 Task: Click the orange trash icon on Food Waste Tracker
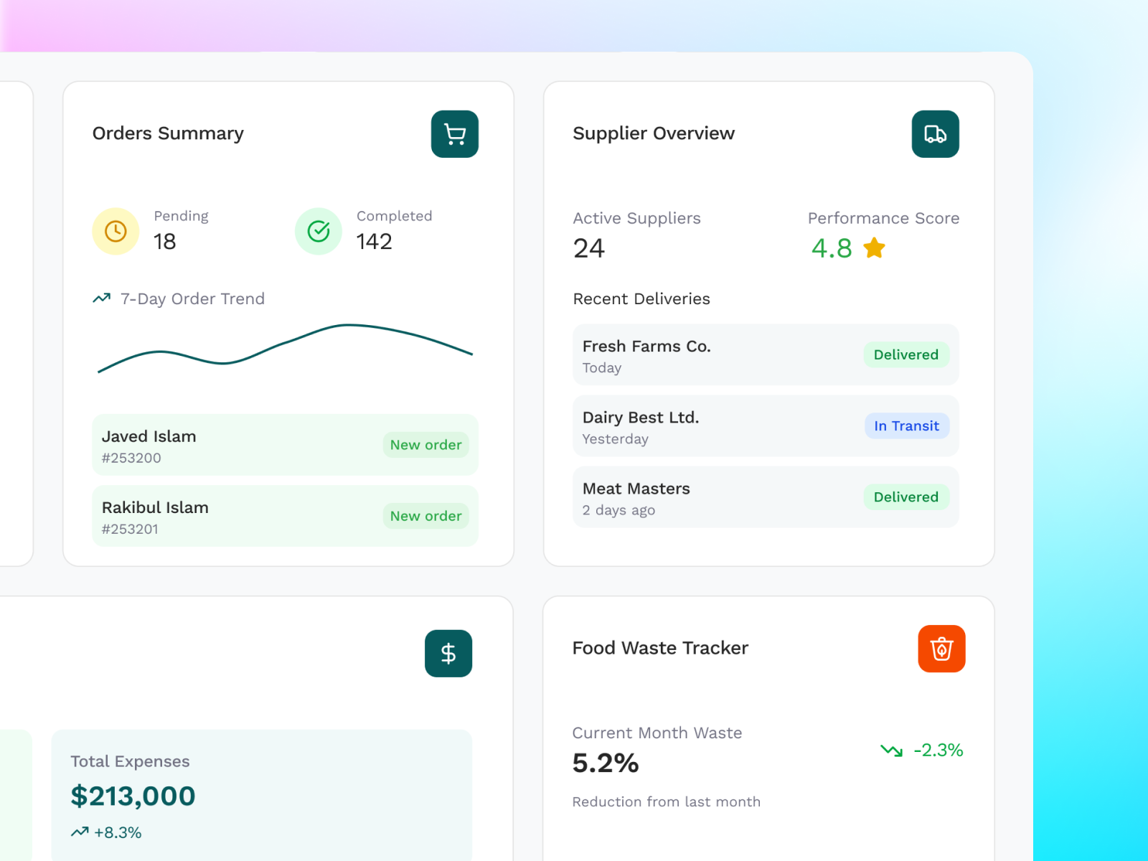[x=942, y=648]
